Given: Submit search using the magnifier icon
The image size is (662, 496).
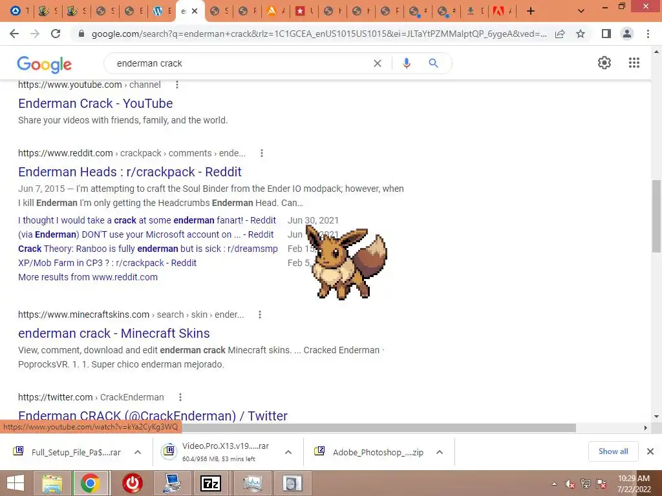Looking at the screenshot, I should 433,63.
